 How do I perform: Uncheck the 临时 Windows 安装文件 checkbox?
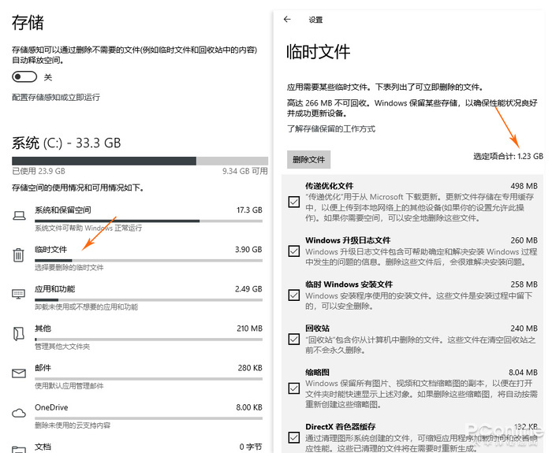click(x=294, y=295)
